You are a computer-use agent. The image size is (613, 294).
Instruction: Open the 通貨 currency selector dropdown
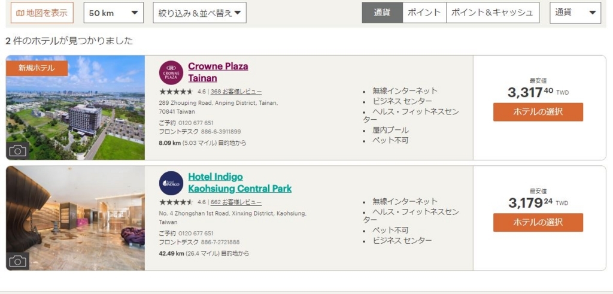[x=575, y=13]
